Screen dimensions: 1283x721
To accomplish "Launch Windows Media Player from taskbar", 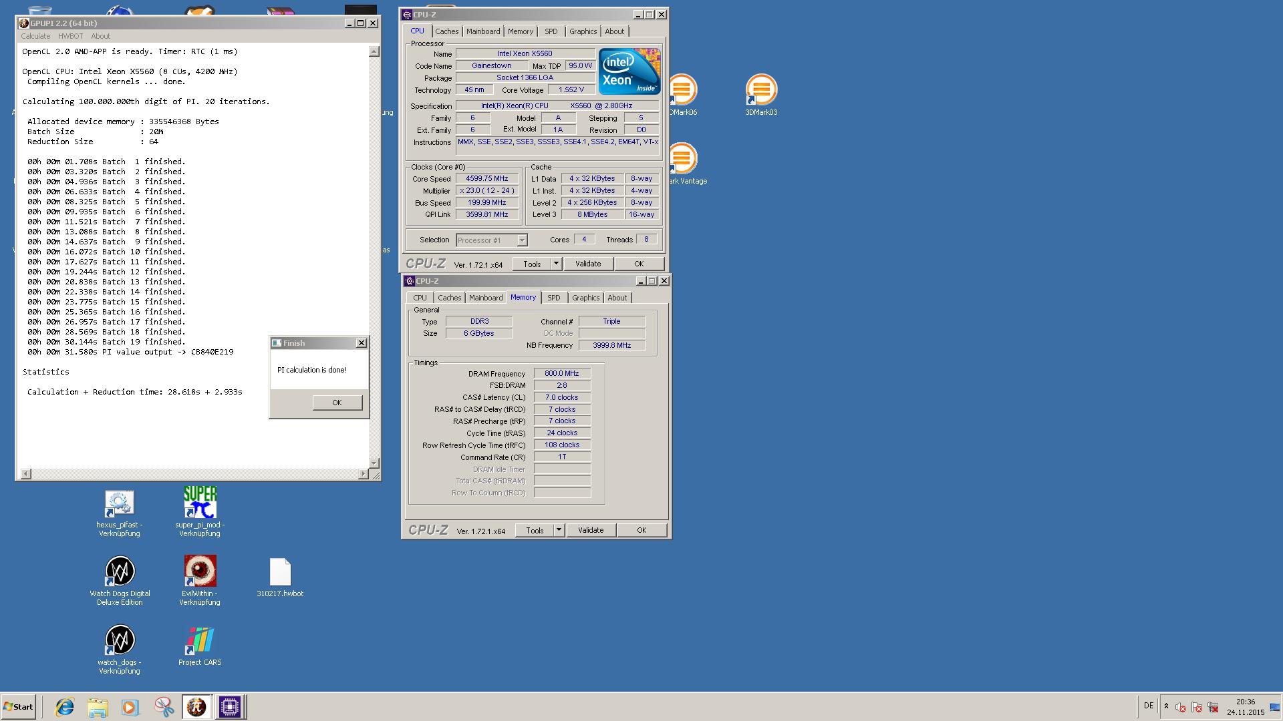I will point(130,707).
